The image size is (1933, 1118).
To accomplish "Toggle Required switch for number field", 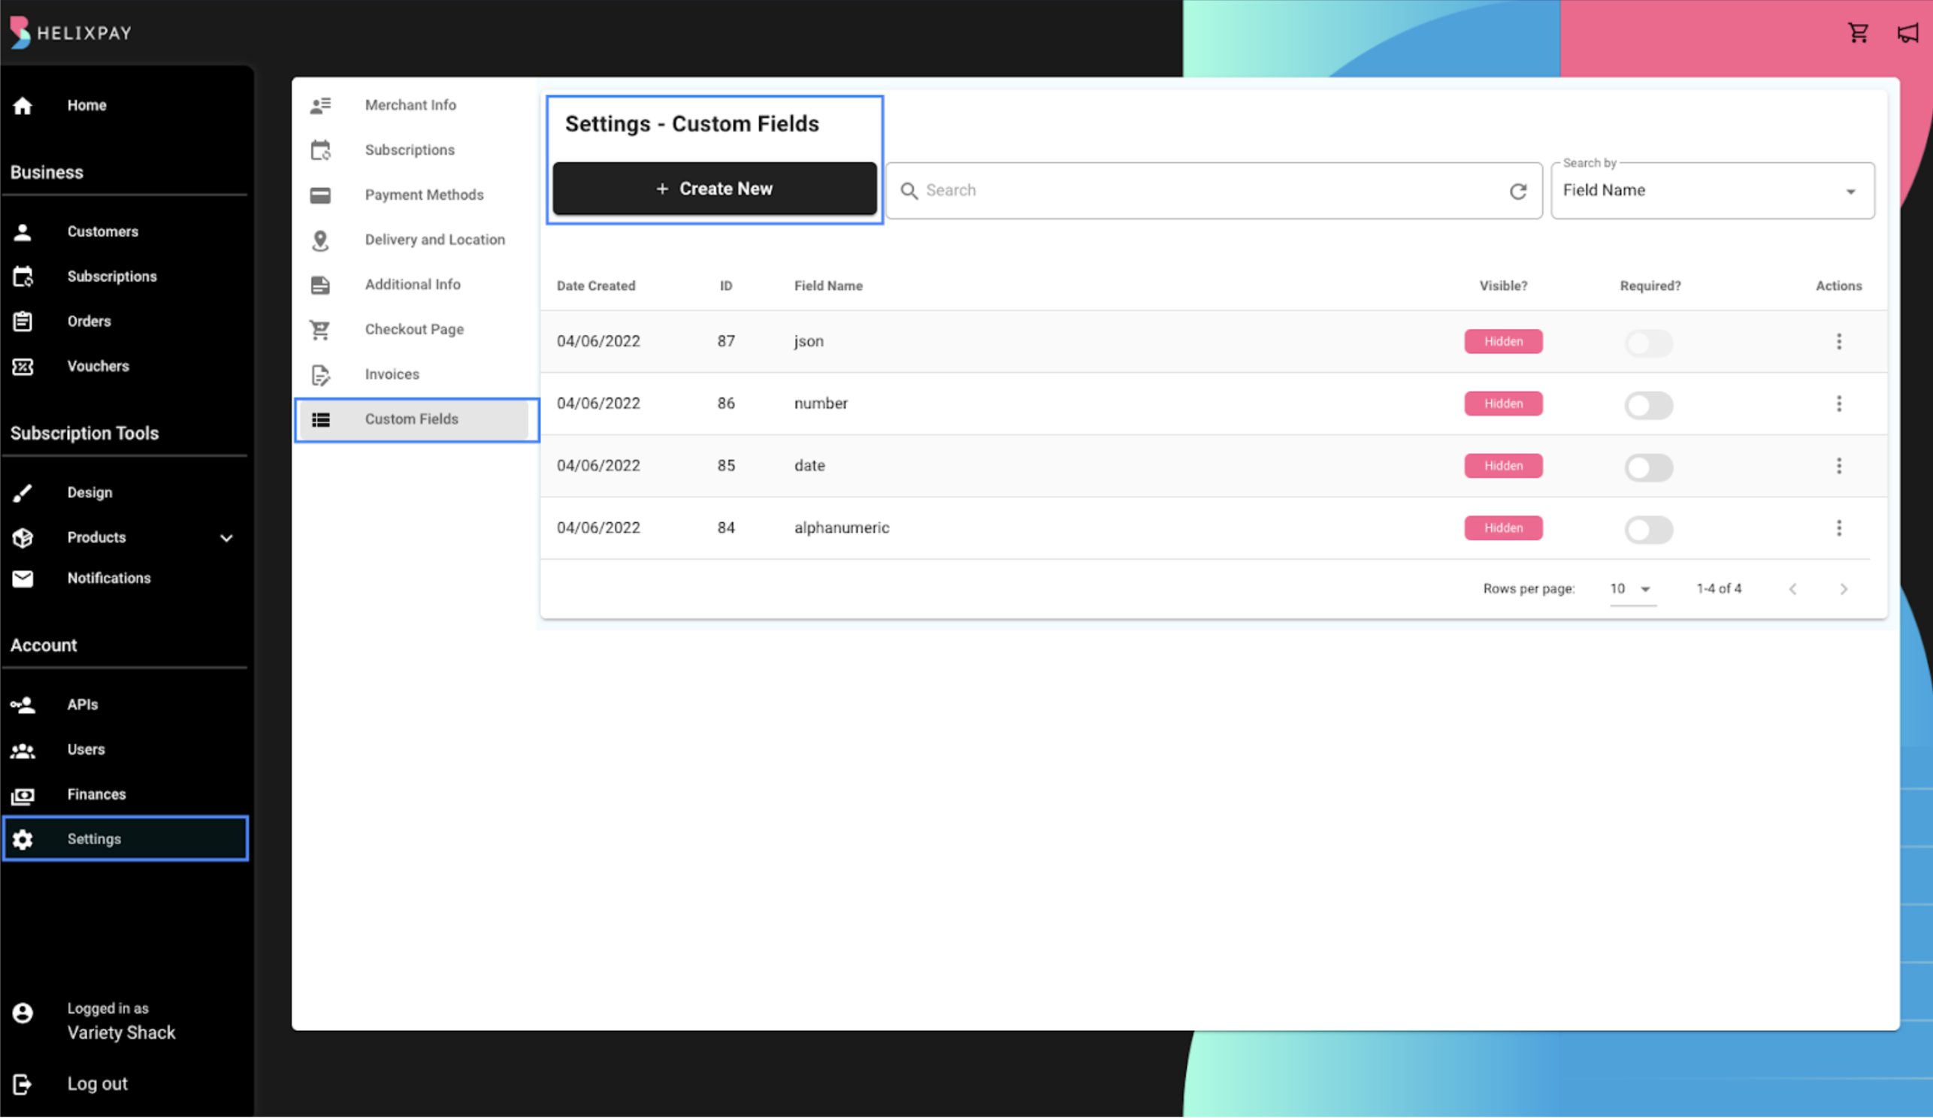I will pyautogui.click(x=1647, y=406).
